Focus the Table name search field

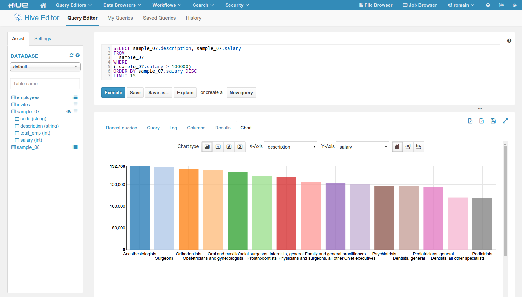coord(45,84)
